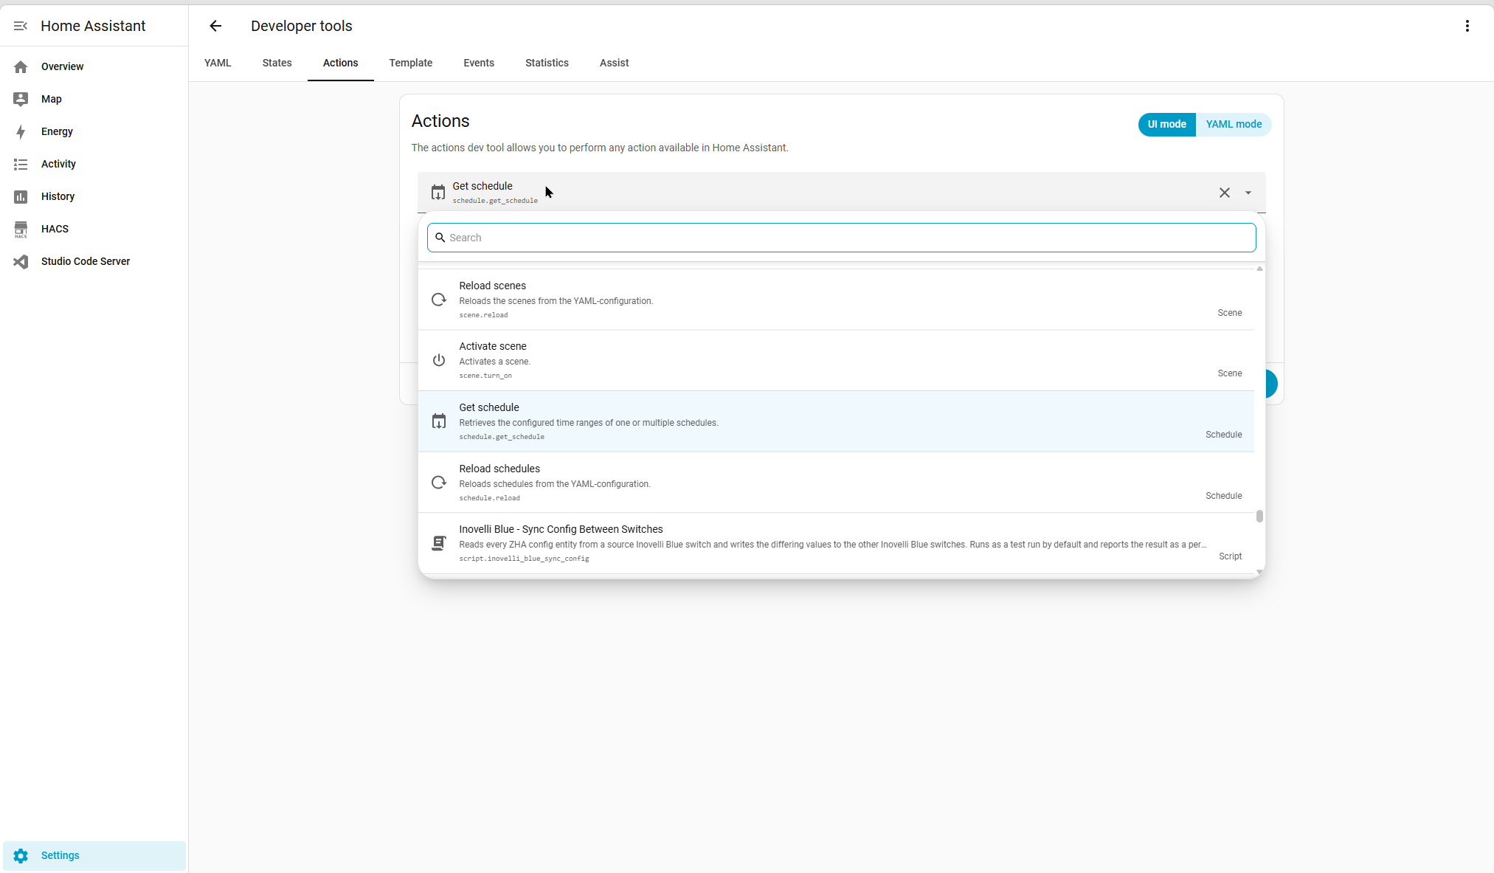The height and width of the screenshot is (873, 1494).
Task: Focus the action Search field
Action: coord(842,238)
